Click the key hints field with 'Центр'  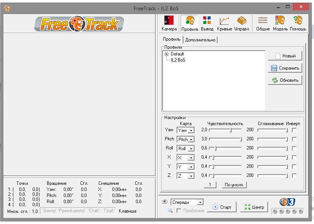[78, 211]
